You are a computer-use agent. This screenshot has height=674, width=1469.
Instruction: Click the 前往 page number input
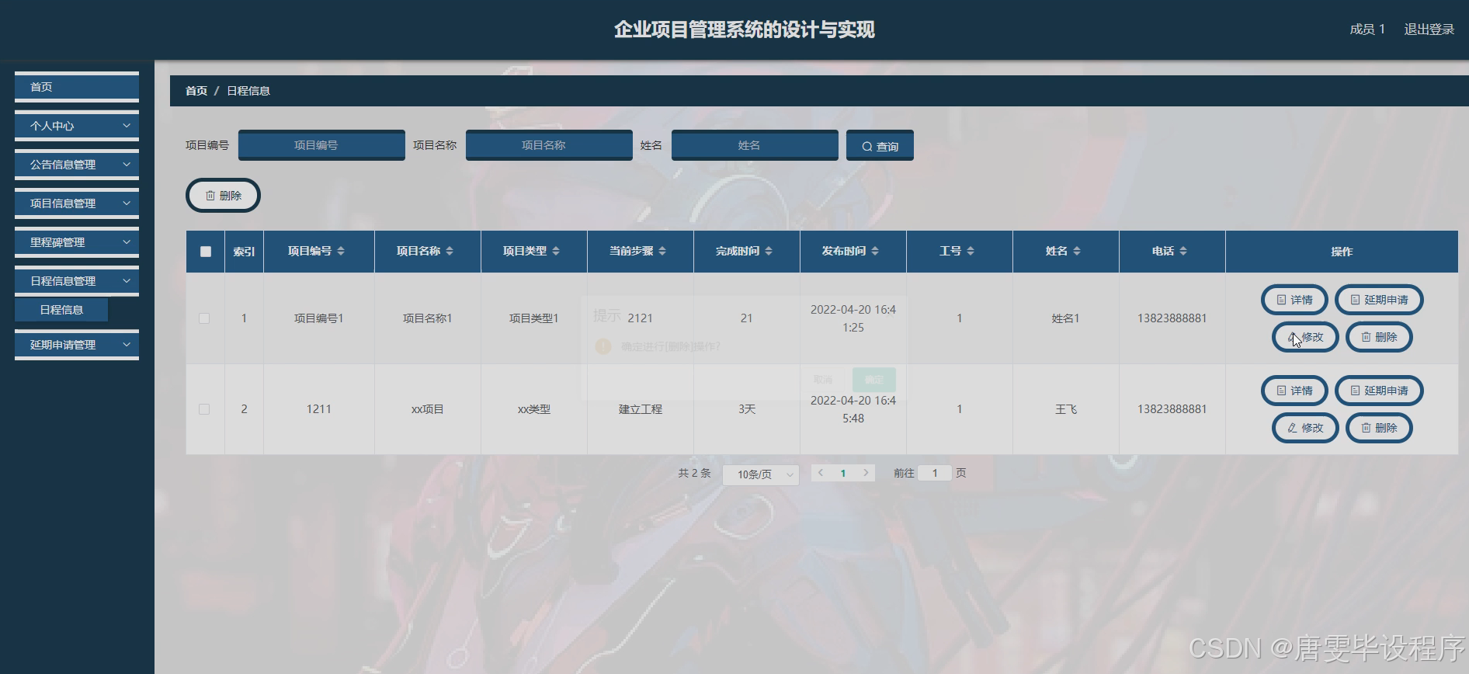point(935,473)
